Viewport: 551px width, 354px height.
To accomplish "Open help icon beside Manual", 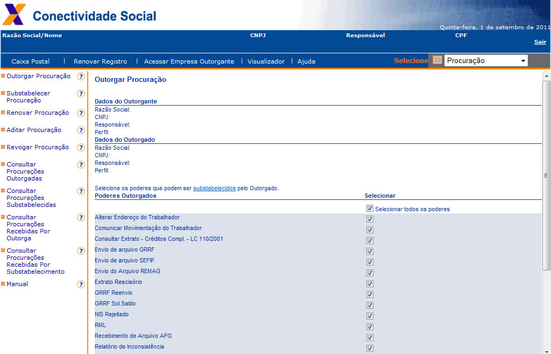I will (x=81, y=284).
